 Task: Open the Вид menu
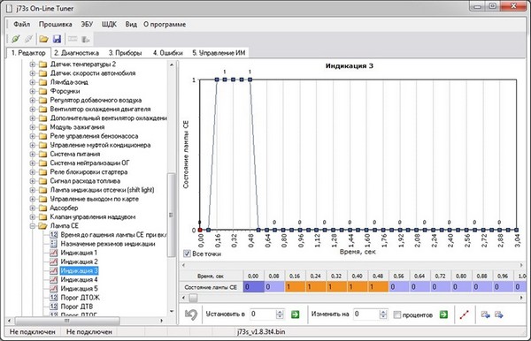pyautogui.click(x=131, y=25)
